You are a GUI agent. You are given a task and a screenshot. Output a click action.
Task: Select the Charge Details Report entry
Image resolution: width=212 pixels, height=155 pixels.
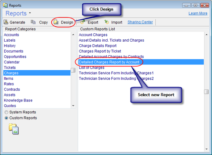click(97, 46)
